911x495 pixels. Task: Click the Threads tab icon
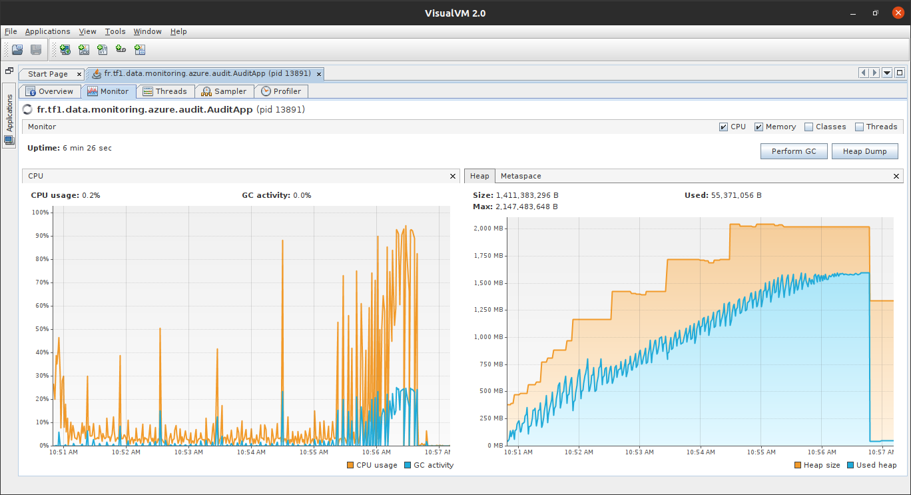pyautogui.click(x=148, y=91)
